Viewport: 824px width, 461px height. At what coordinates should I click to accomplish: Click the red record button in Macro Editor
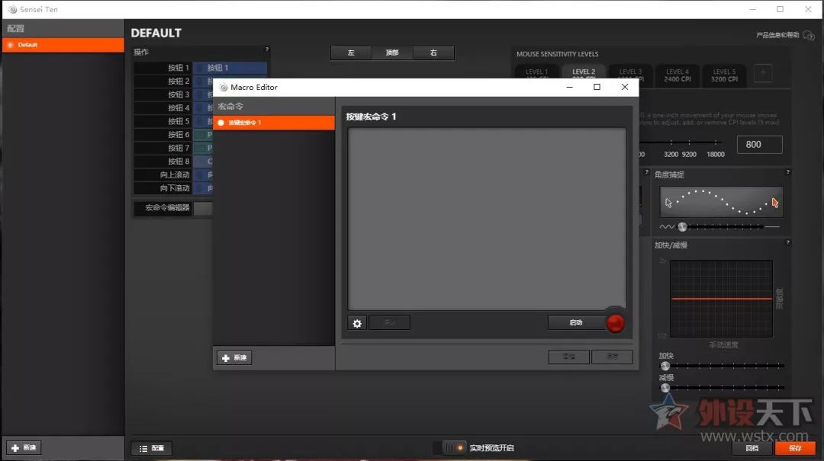click(x=615, y=323)
